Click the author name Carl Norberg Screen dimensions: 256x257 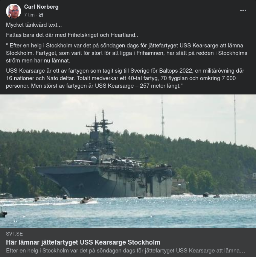pyautogui.click(x=41, y=7)
